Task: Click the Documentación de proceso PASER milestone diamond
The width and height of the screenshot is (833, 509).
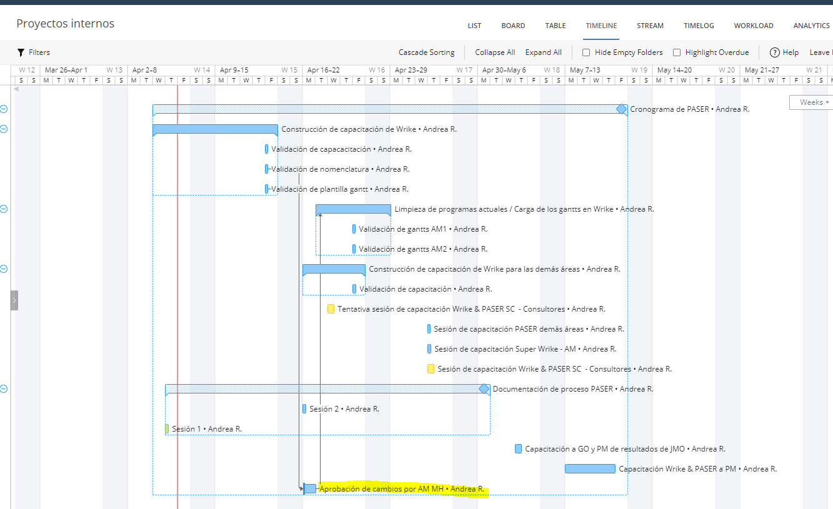Action: (x=484, y=389)
